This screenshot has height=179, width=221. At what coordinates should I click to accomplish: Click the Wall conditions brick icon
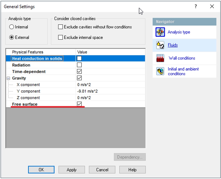[x=160, y=58]
